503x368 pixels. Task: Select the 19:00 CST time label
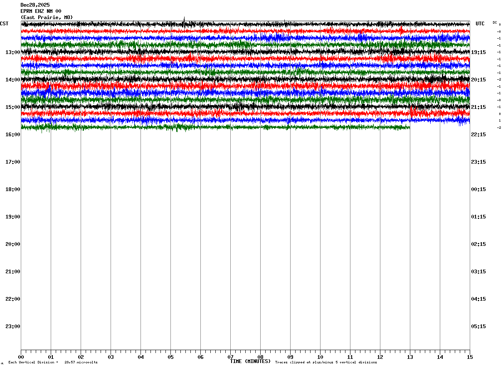[x=13, y=217]
